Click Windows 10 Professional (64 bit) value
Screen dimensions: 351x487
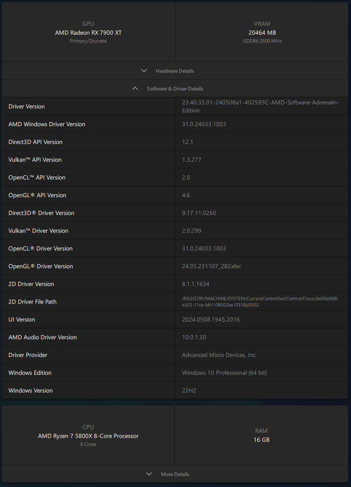tap(224, 372)
